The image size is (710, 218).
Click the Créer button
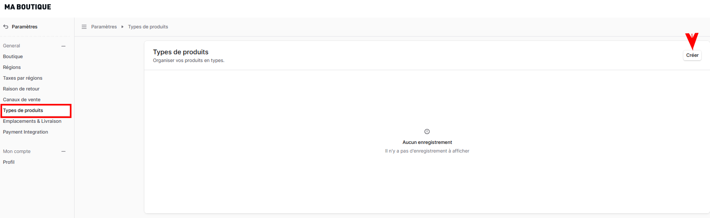pos(692,55)
